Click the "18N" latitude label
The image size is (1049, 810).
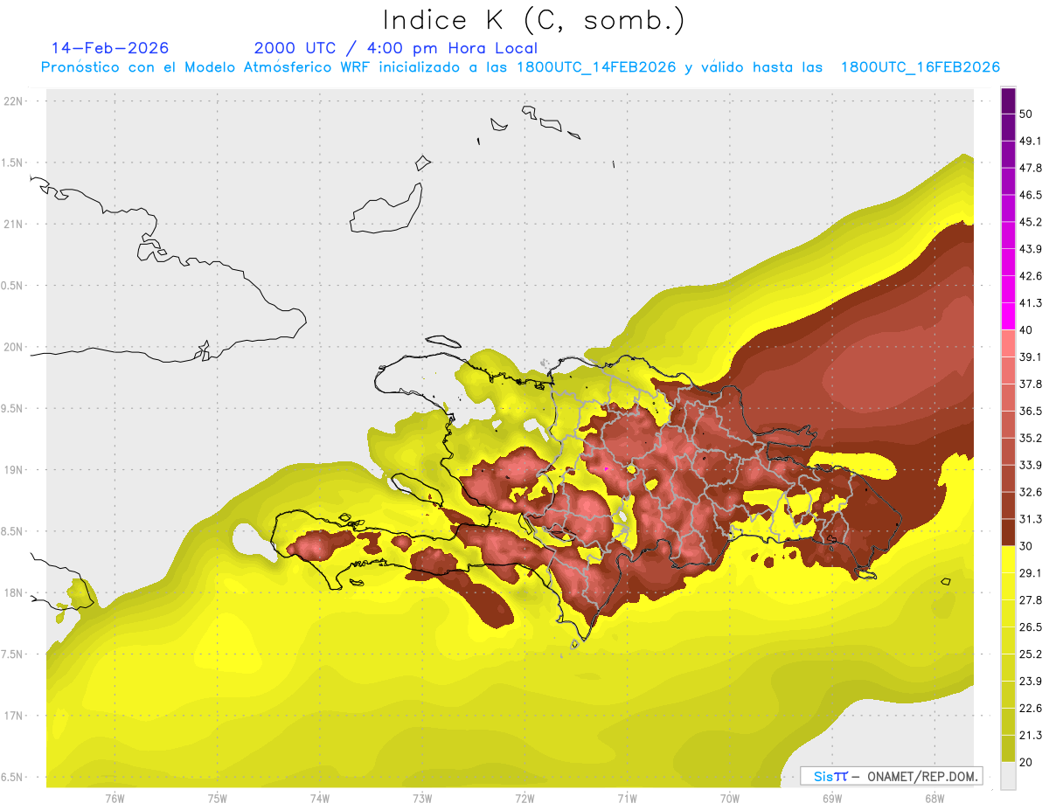pyautogui.click(x=14, y=592)
